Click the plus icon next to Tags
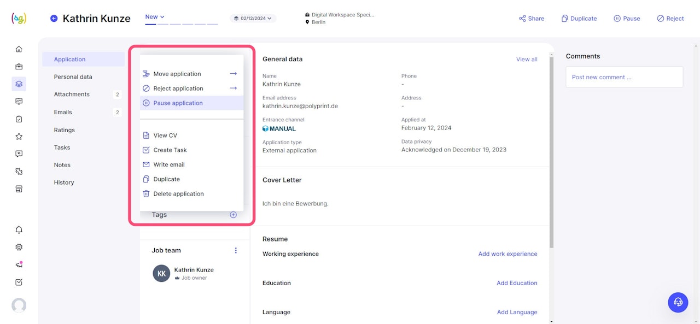Screen dimensions: 700x324 tap(233, 215)
